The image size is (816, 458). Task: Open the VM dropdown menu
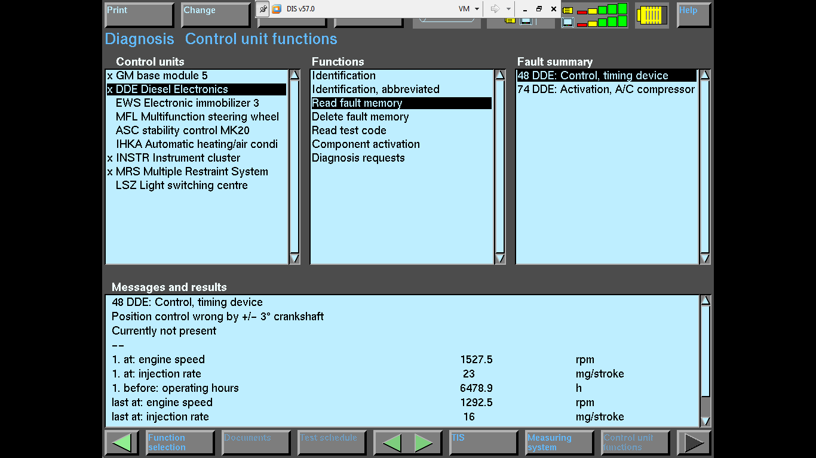tap(469, 9)
